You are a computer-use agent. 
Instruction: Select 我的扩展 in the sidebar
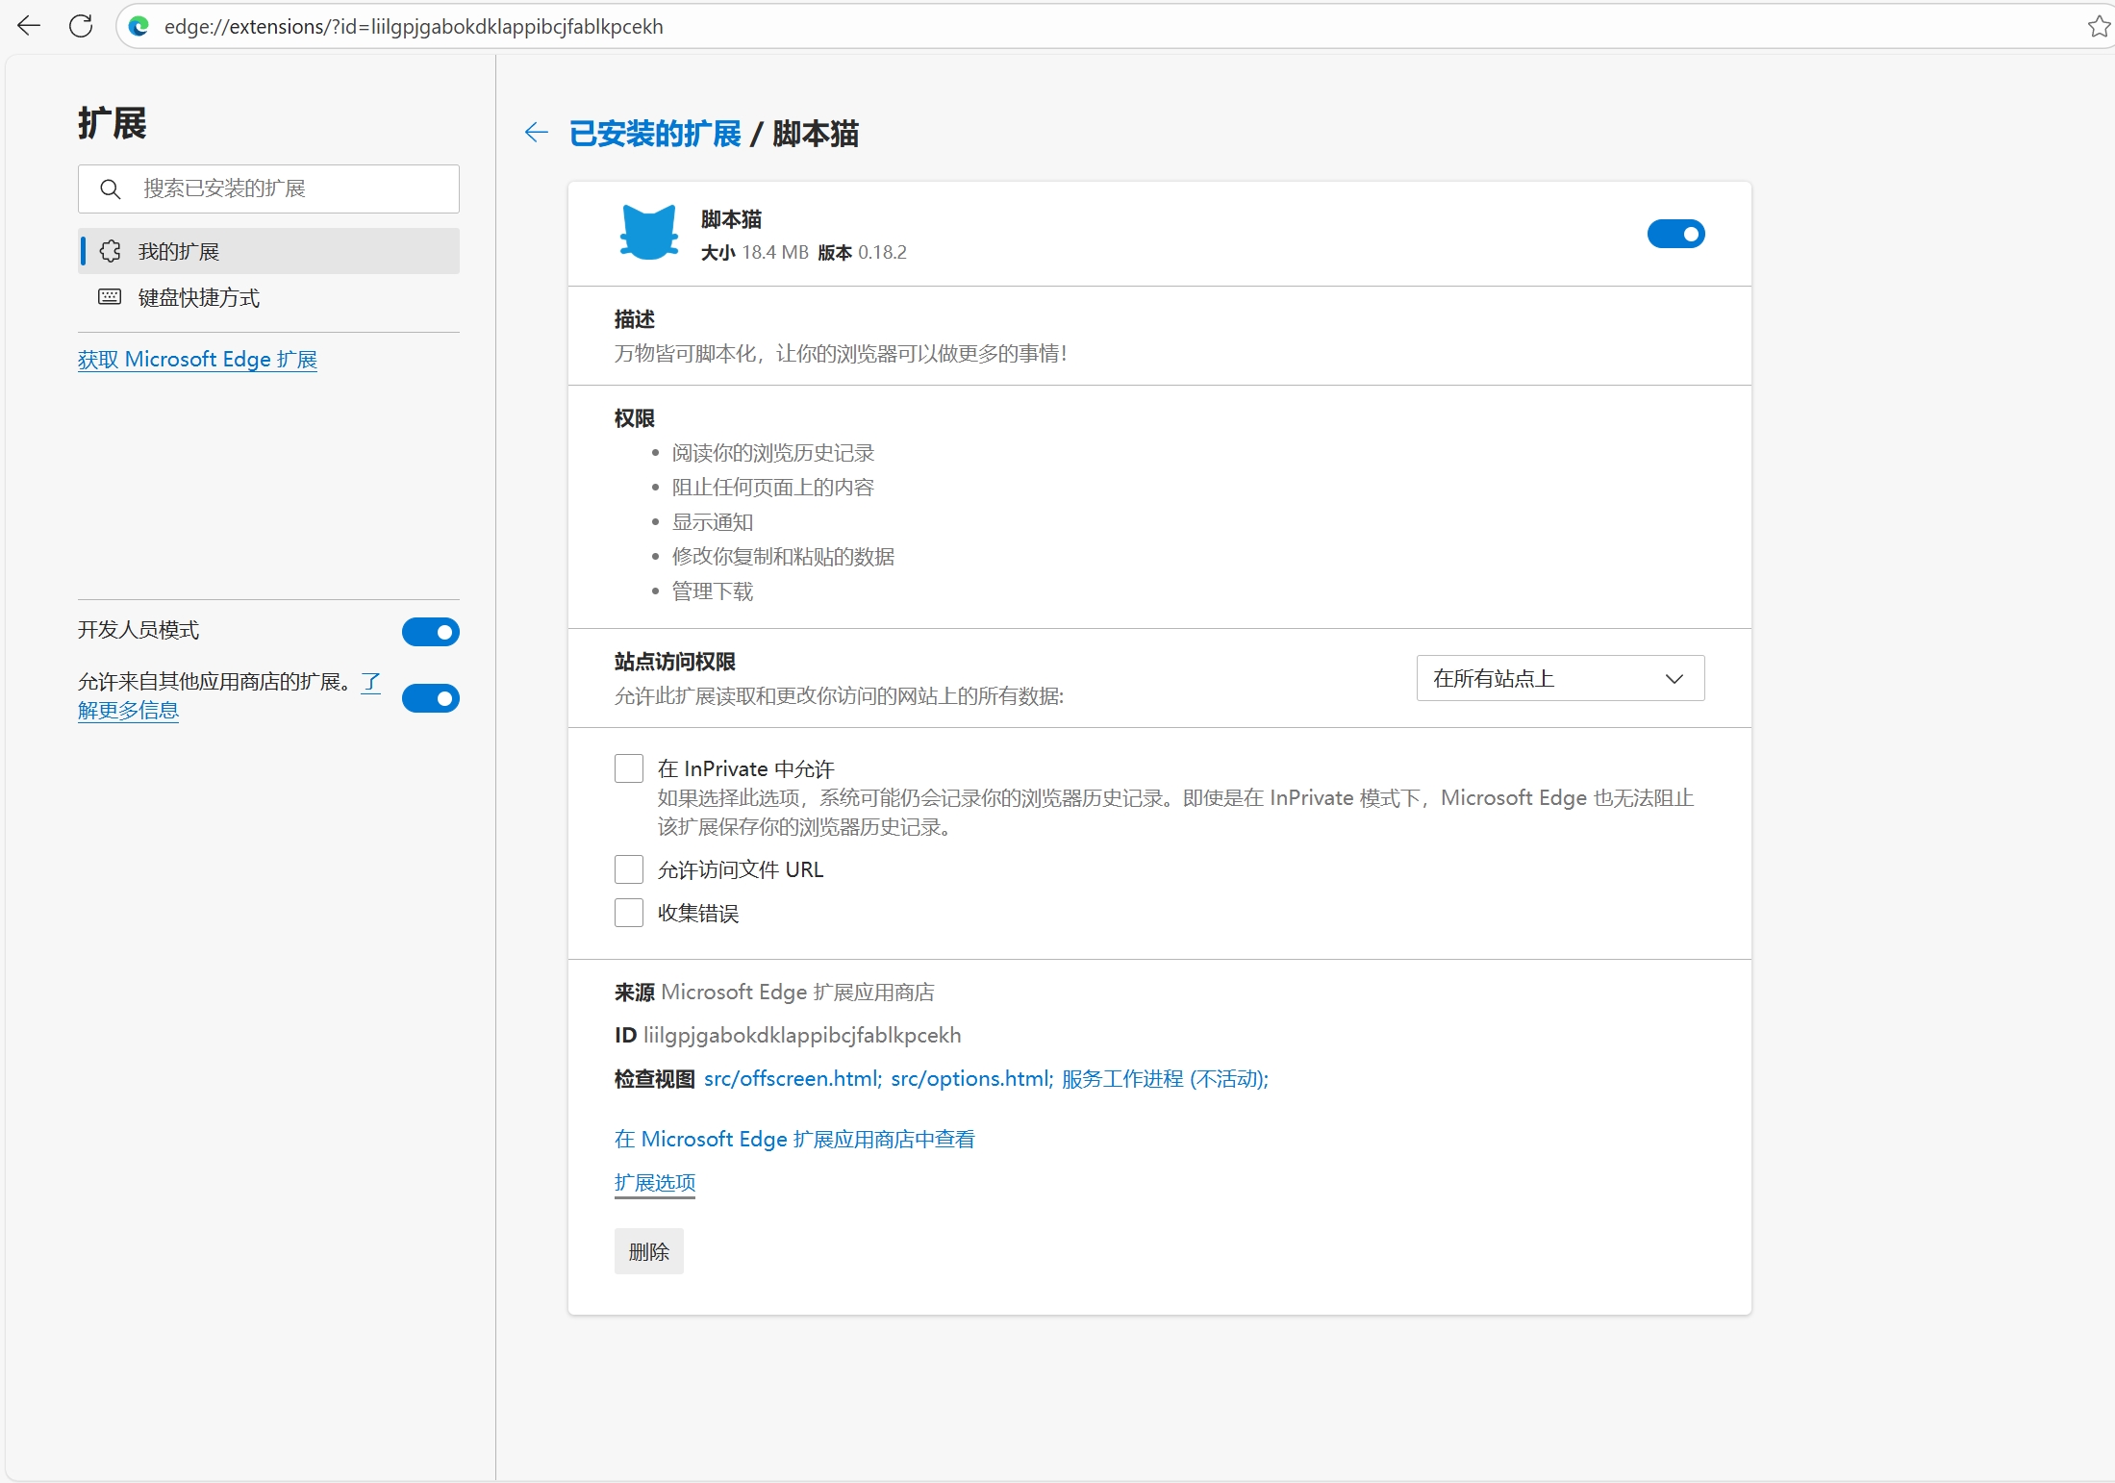click(x=268, y=251)
